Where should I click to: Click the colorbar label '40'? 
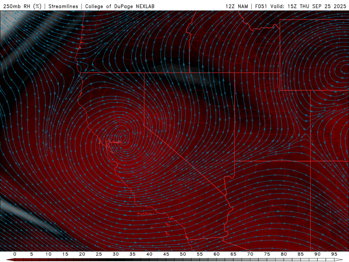(149, 254)
